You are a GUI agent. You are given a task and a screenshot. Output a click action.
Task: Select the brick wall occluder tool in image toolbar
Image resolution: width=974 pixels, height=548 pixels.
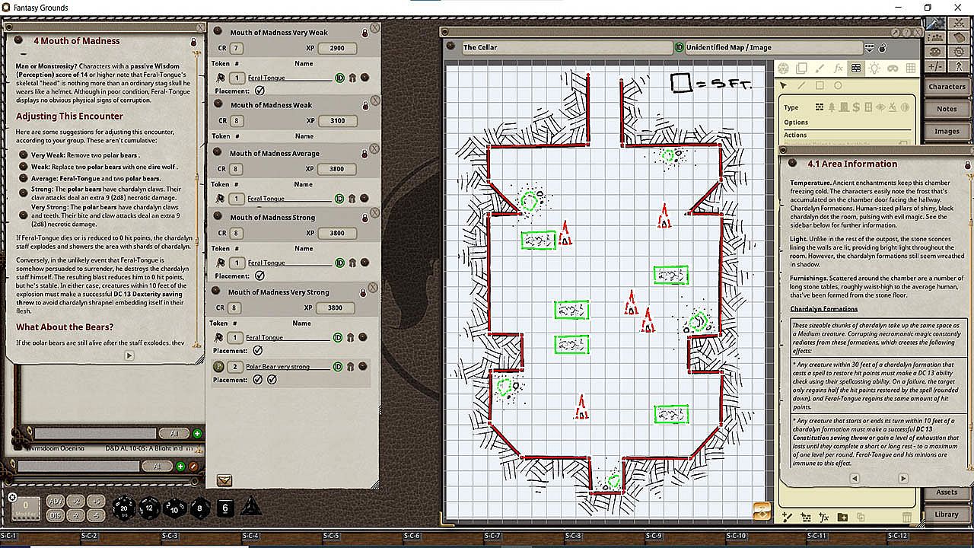click(856, 68)
